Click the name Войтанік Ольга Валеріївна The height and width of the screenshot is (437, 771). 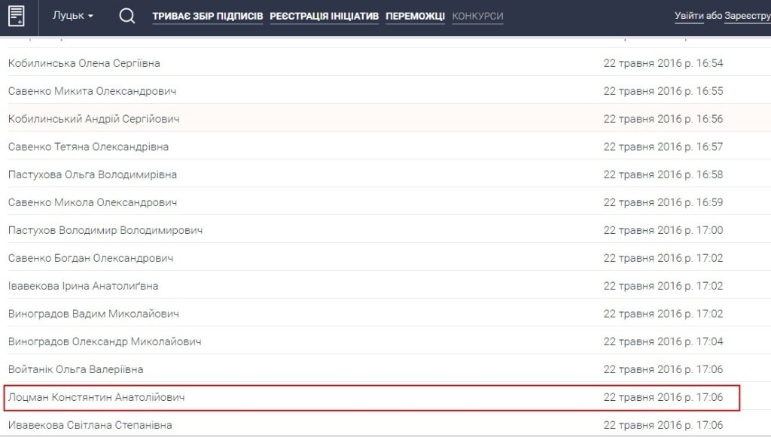click(75, 369)
